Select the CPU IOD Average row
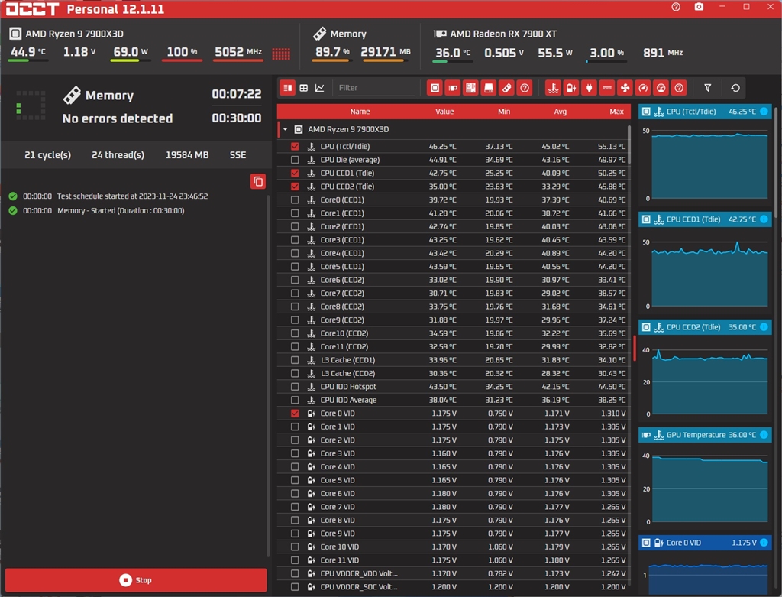Image resolution: width=782 pixels, height=597 pixels. [453, 400]
